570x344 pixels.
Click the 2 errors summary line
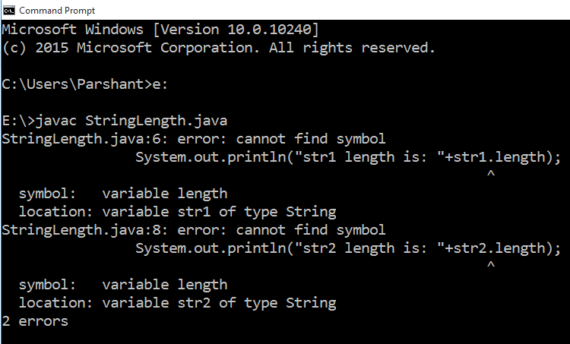(x=35, y=321)
